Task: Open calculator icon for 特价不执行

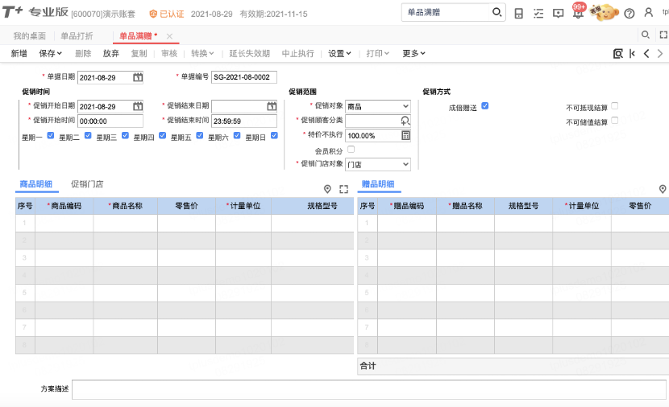Action: click(405, 135)
